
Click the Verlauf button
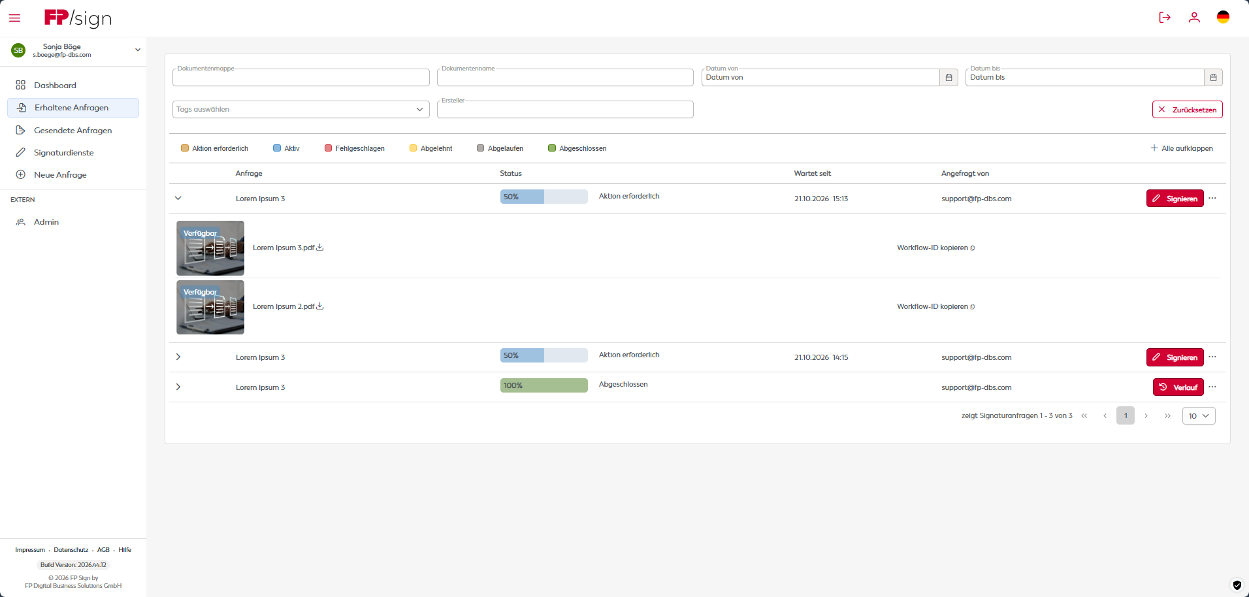click(1178, 387)
